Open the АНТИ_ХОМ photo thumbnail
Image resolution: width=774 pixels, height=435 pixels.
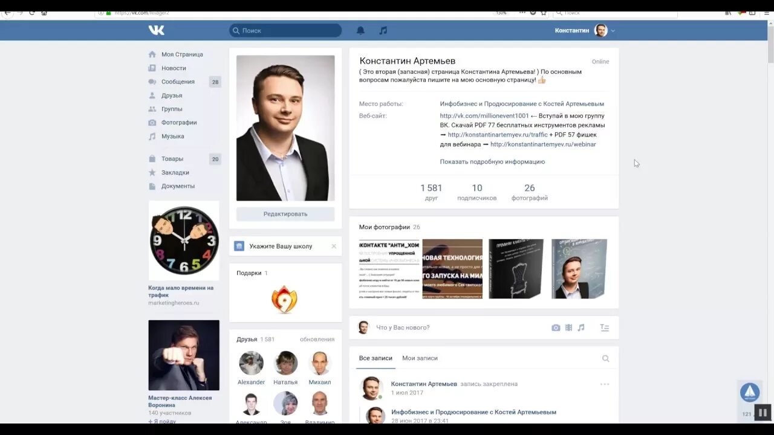[x=389, y=269]
